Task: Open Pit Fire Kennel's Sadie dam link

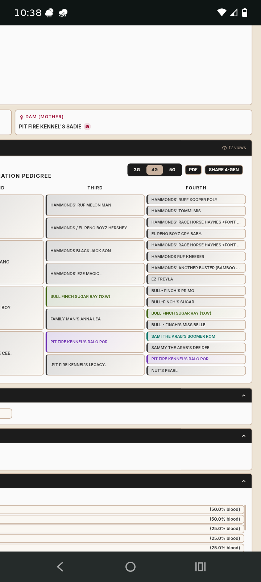Action: click(x=50, y=127)
